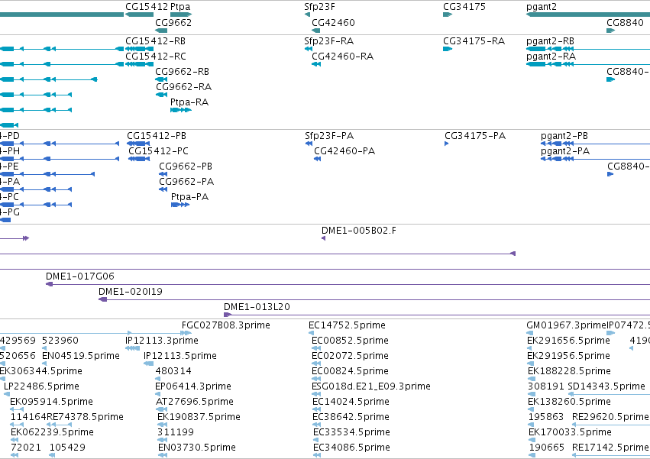This screenshot has width=650, height=459.
Task: Select EST RE74378.5prime
Action: pos(85,417)
